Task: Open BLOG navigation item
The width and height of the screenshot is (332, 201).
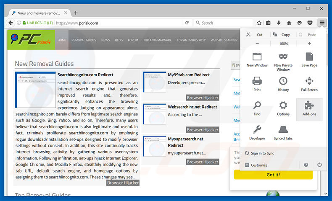Action: [119, 40]
